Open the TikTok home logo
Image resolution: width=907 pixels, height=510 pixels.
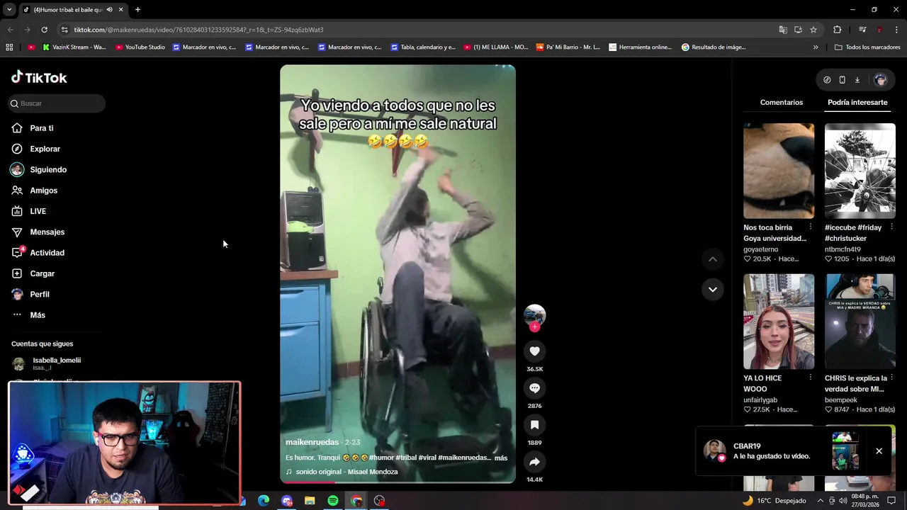[x=39, y=78]
